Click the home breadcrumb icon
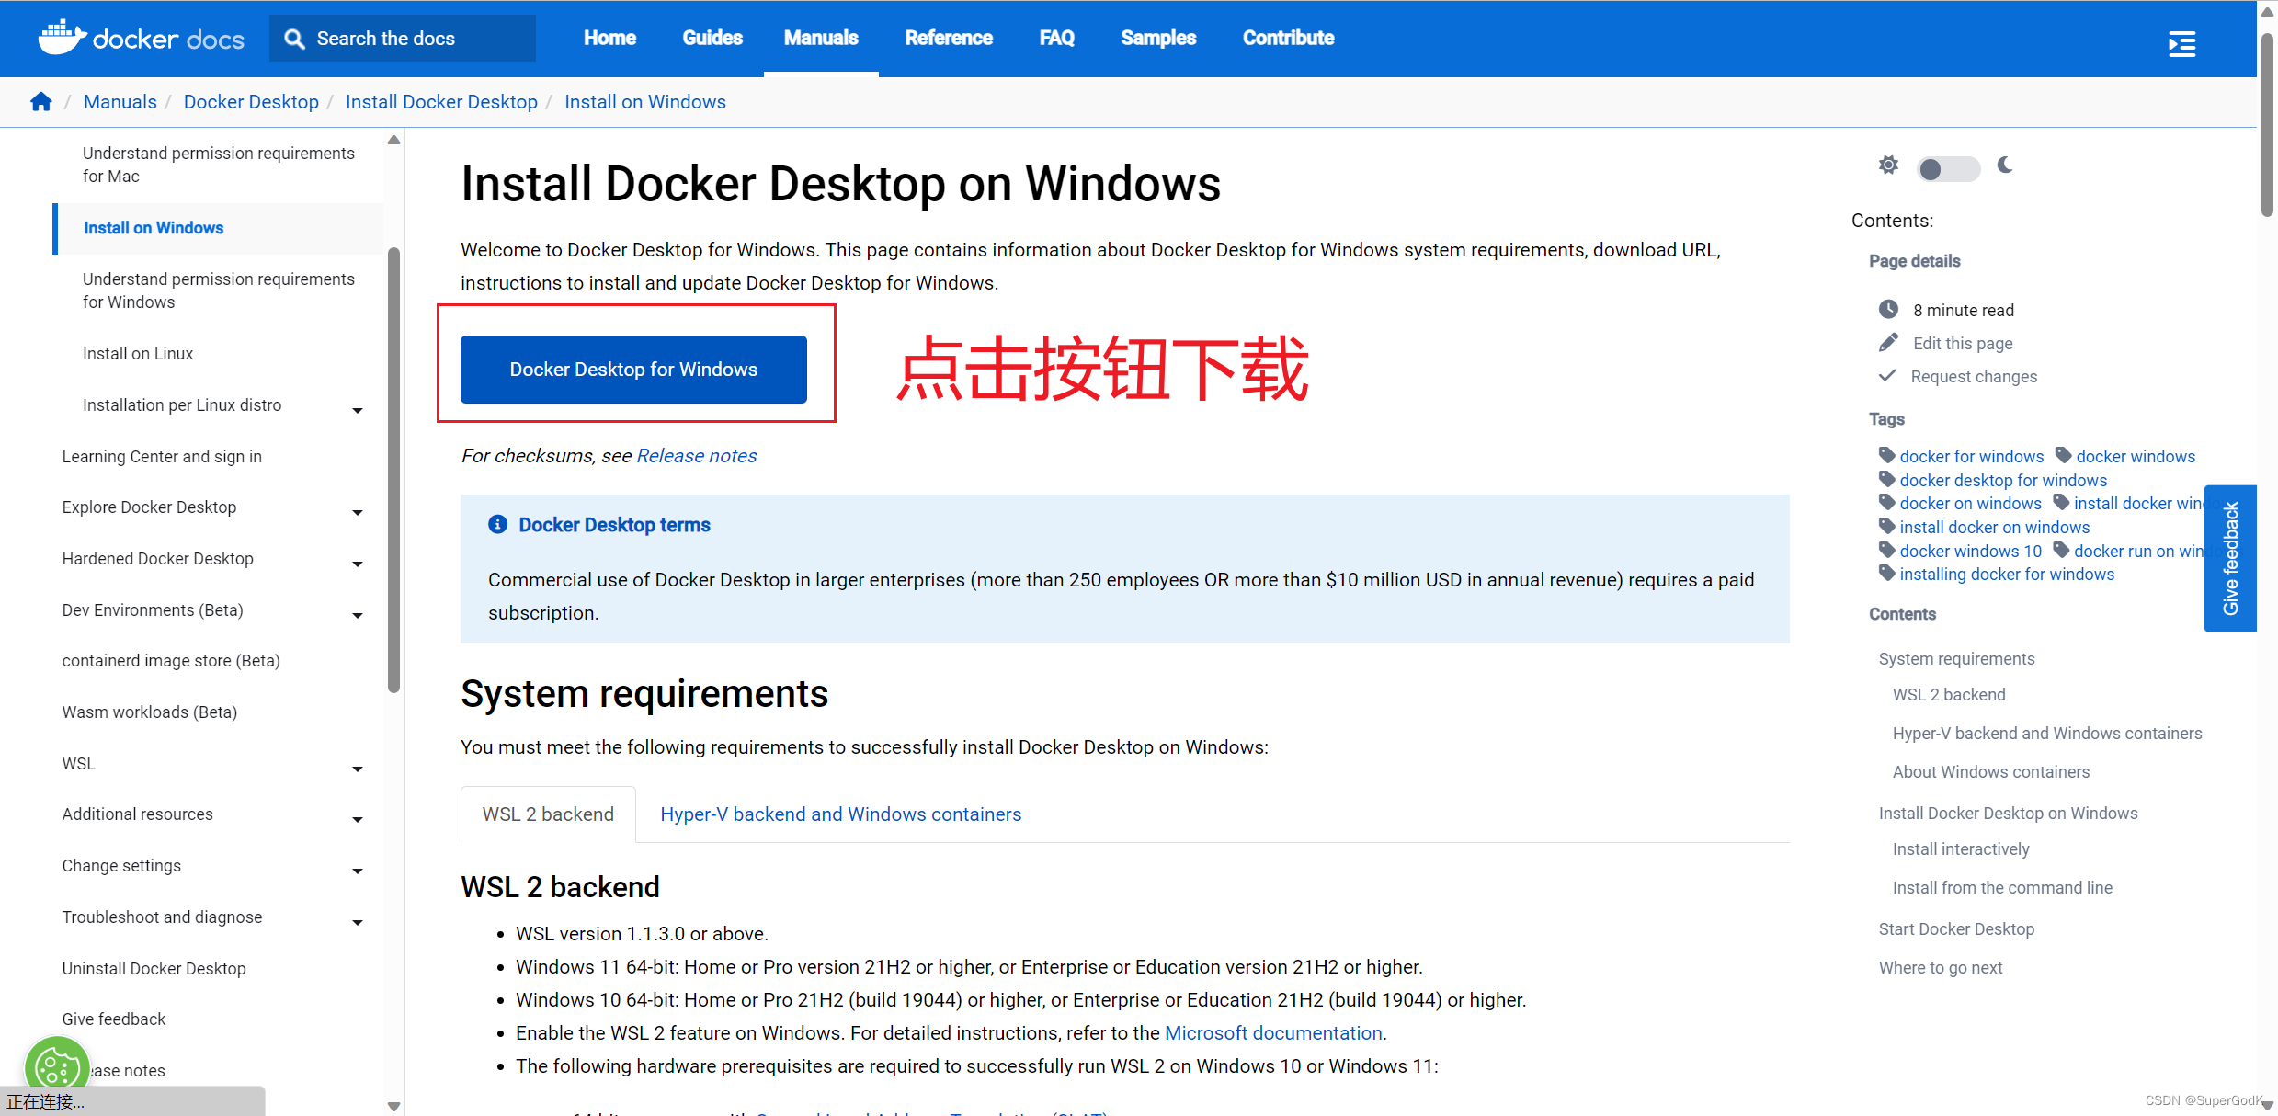The height and width of the screenshot is (1116, 2278). [40, 101]
